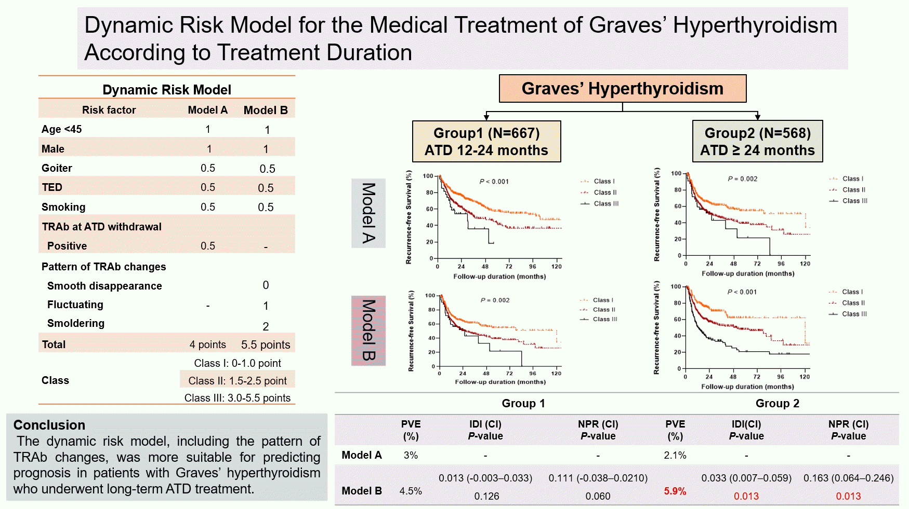This screenshot has height=509, width=909.
Task: Select the 'Total' row label
Action: click(54, 345)
